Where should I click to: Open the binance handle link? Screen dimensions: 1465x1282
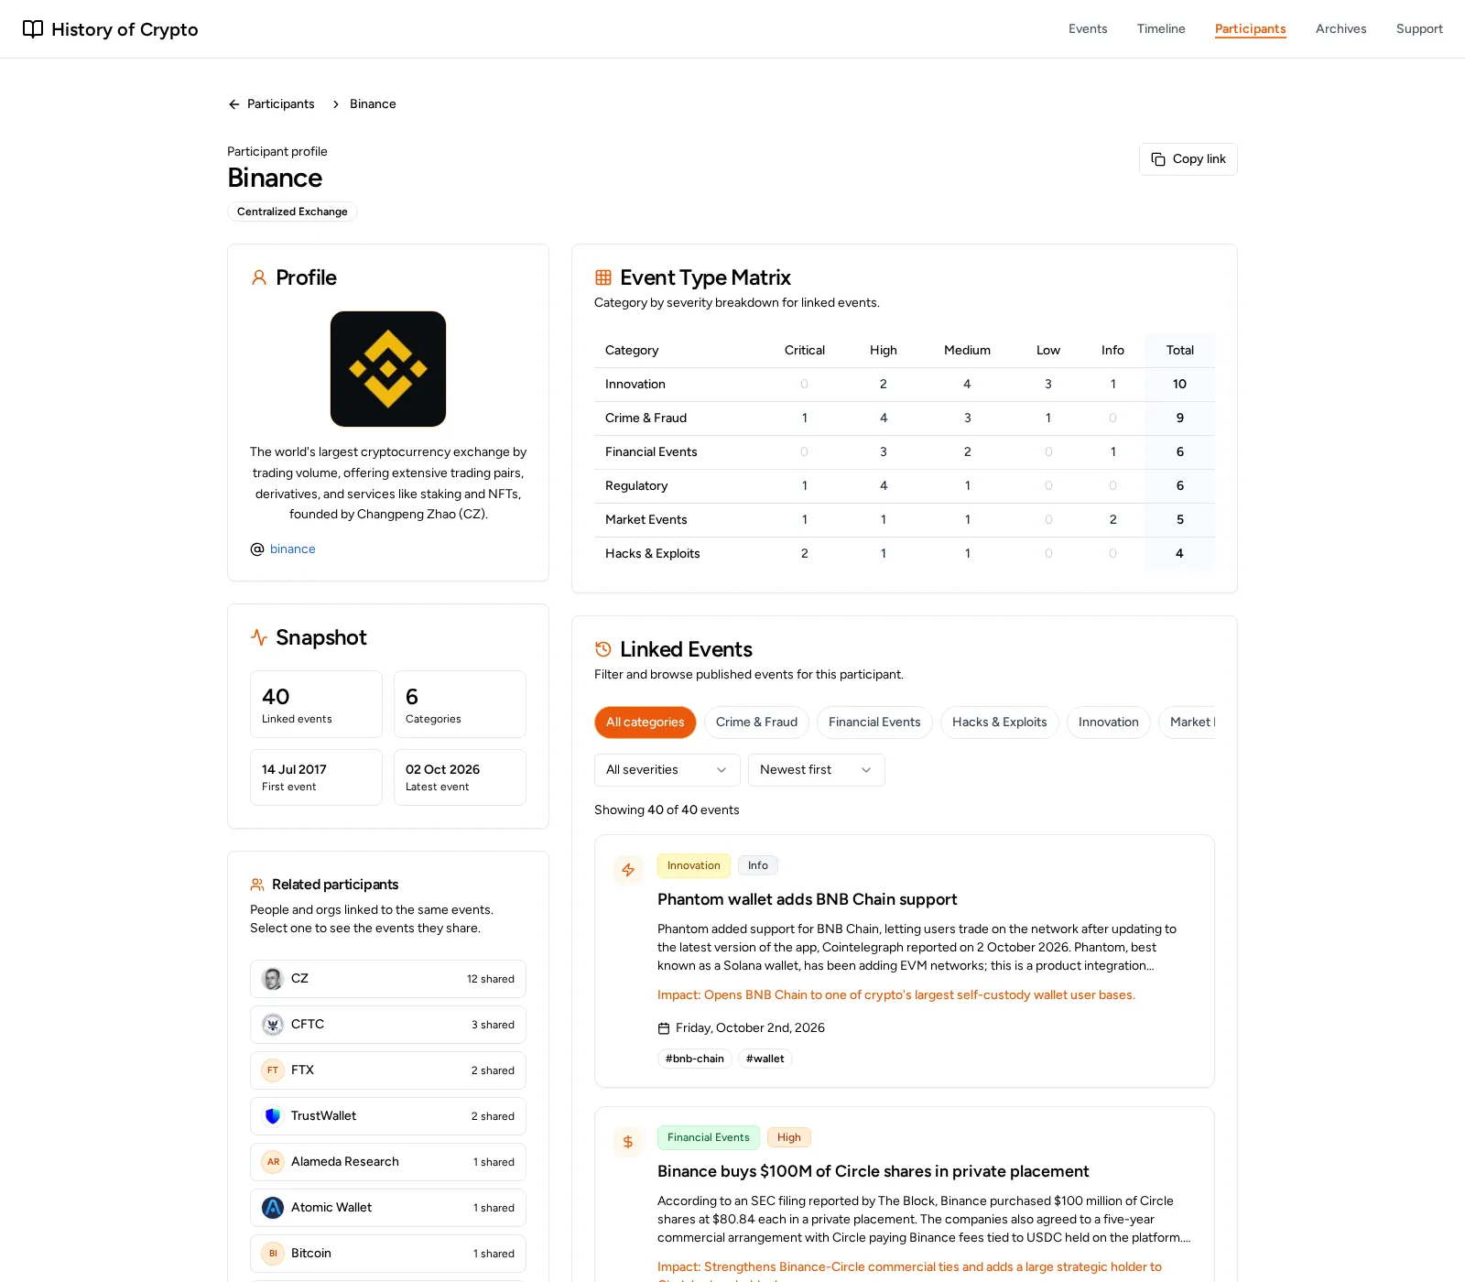[293, 549]
